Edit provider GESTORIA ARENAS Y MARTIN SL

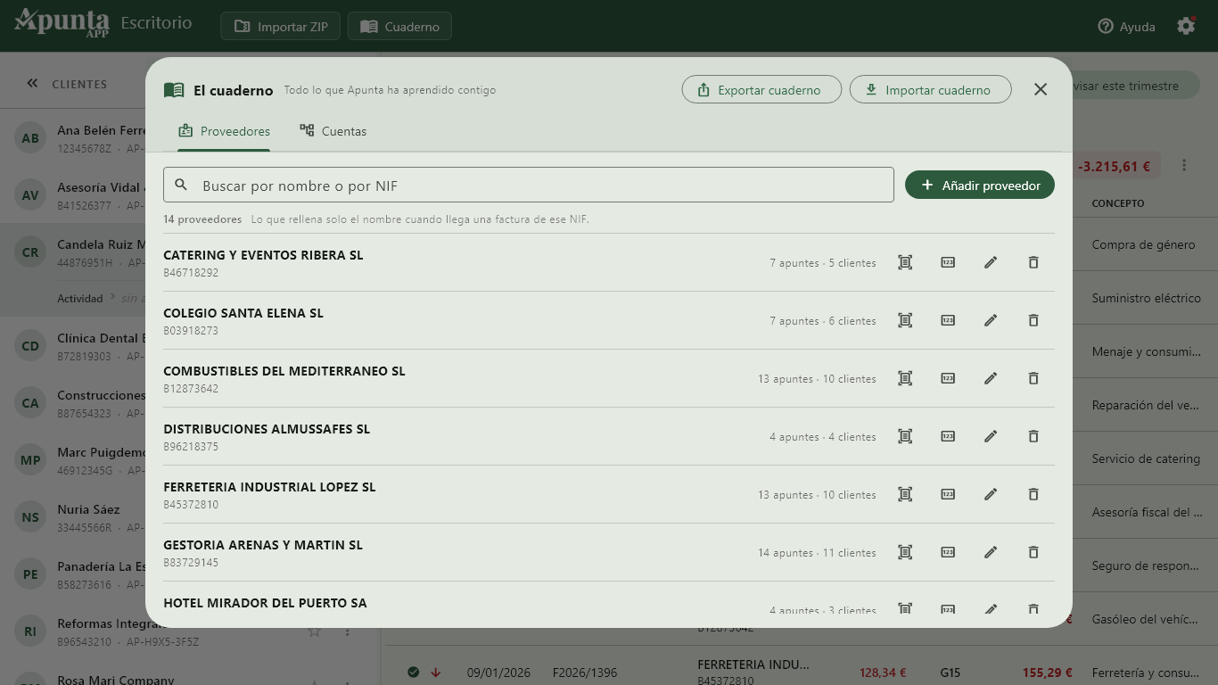(x=991, y=552)
